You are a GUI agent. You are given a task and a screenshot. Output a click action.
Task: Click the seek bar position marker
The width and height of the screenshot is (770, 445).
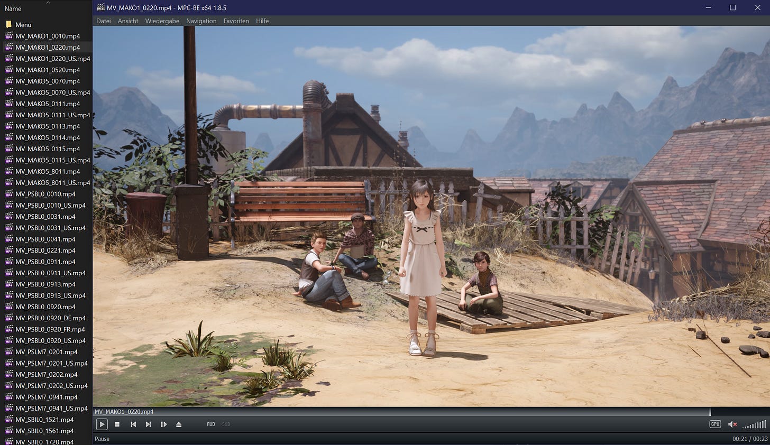point(710,411)
